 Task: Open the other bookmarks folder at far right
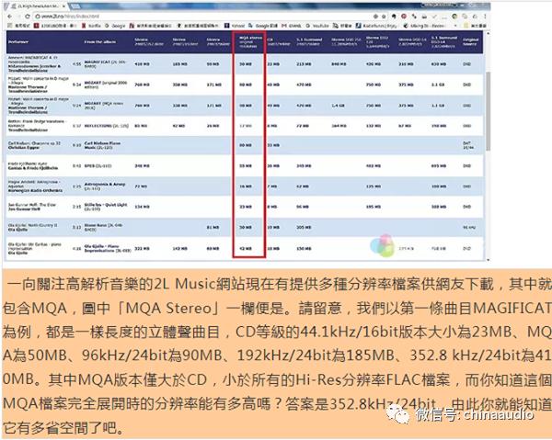(x=475, y=26)
